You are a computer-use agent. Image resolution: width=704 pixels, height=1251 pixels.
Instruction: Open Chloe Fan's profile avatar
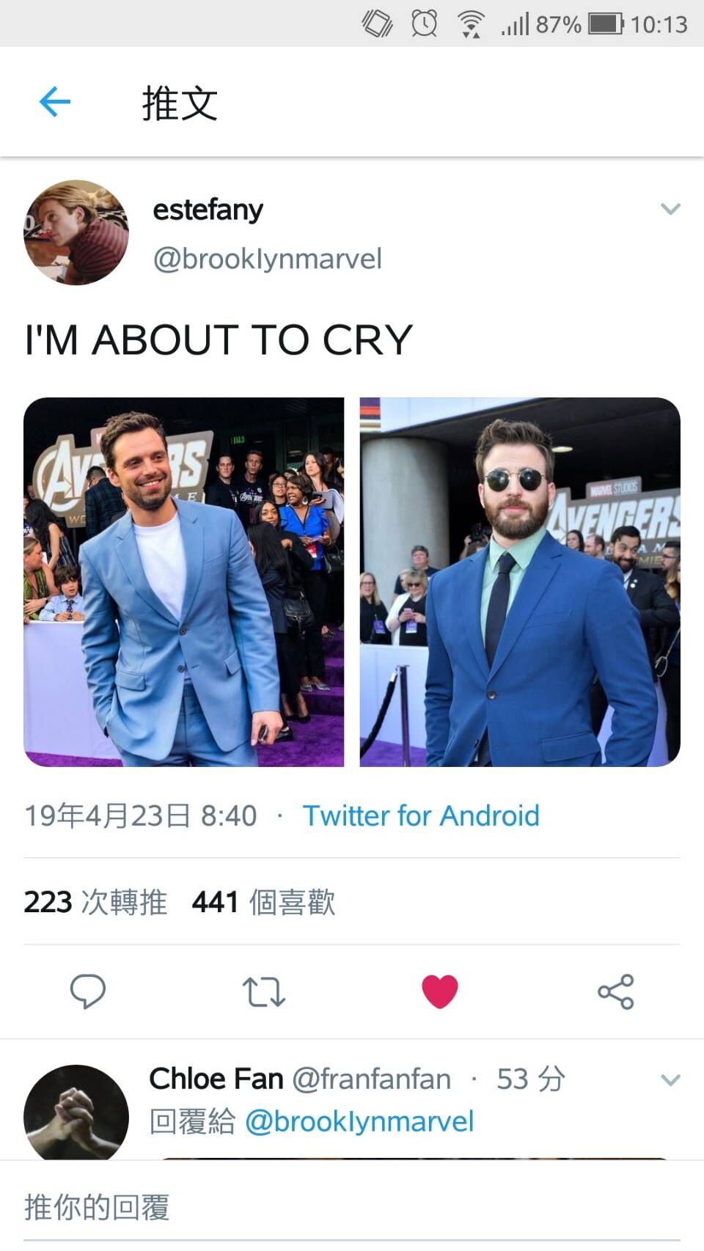click(x=76, y=1112)
